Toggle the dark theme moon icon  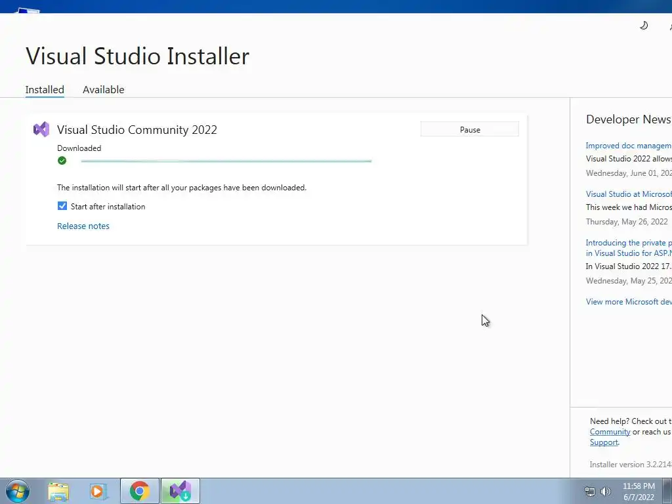644,26
